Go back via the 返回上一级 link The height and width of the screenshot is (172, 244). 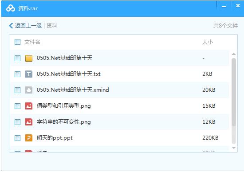pyautogui.click(x=28, y=26)
